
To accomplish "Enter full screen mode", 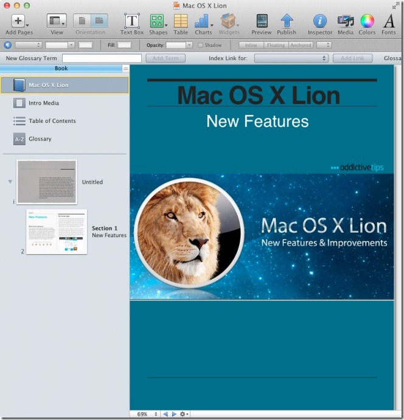I will (x=395, y=5).
